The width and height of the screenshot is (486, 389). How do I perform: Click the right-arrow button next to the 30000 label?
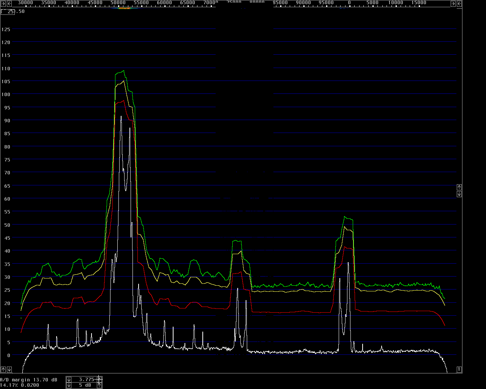[3, 4]
